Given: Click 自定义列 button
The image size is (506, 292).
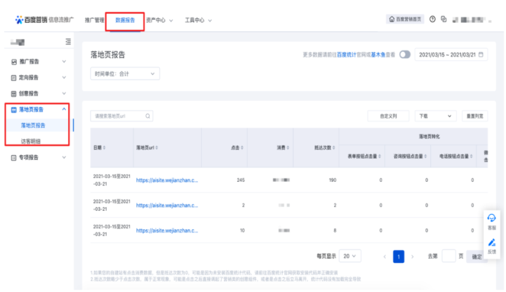Looking at the screenshot, I should (388, 116).
